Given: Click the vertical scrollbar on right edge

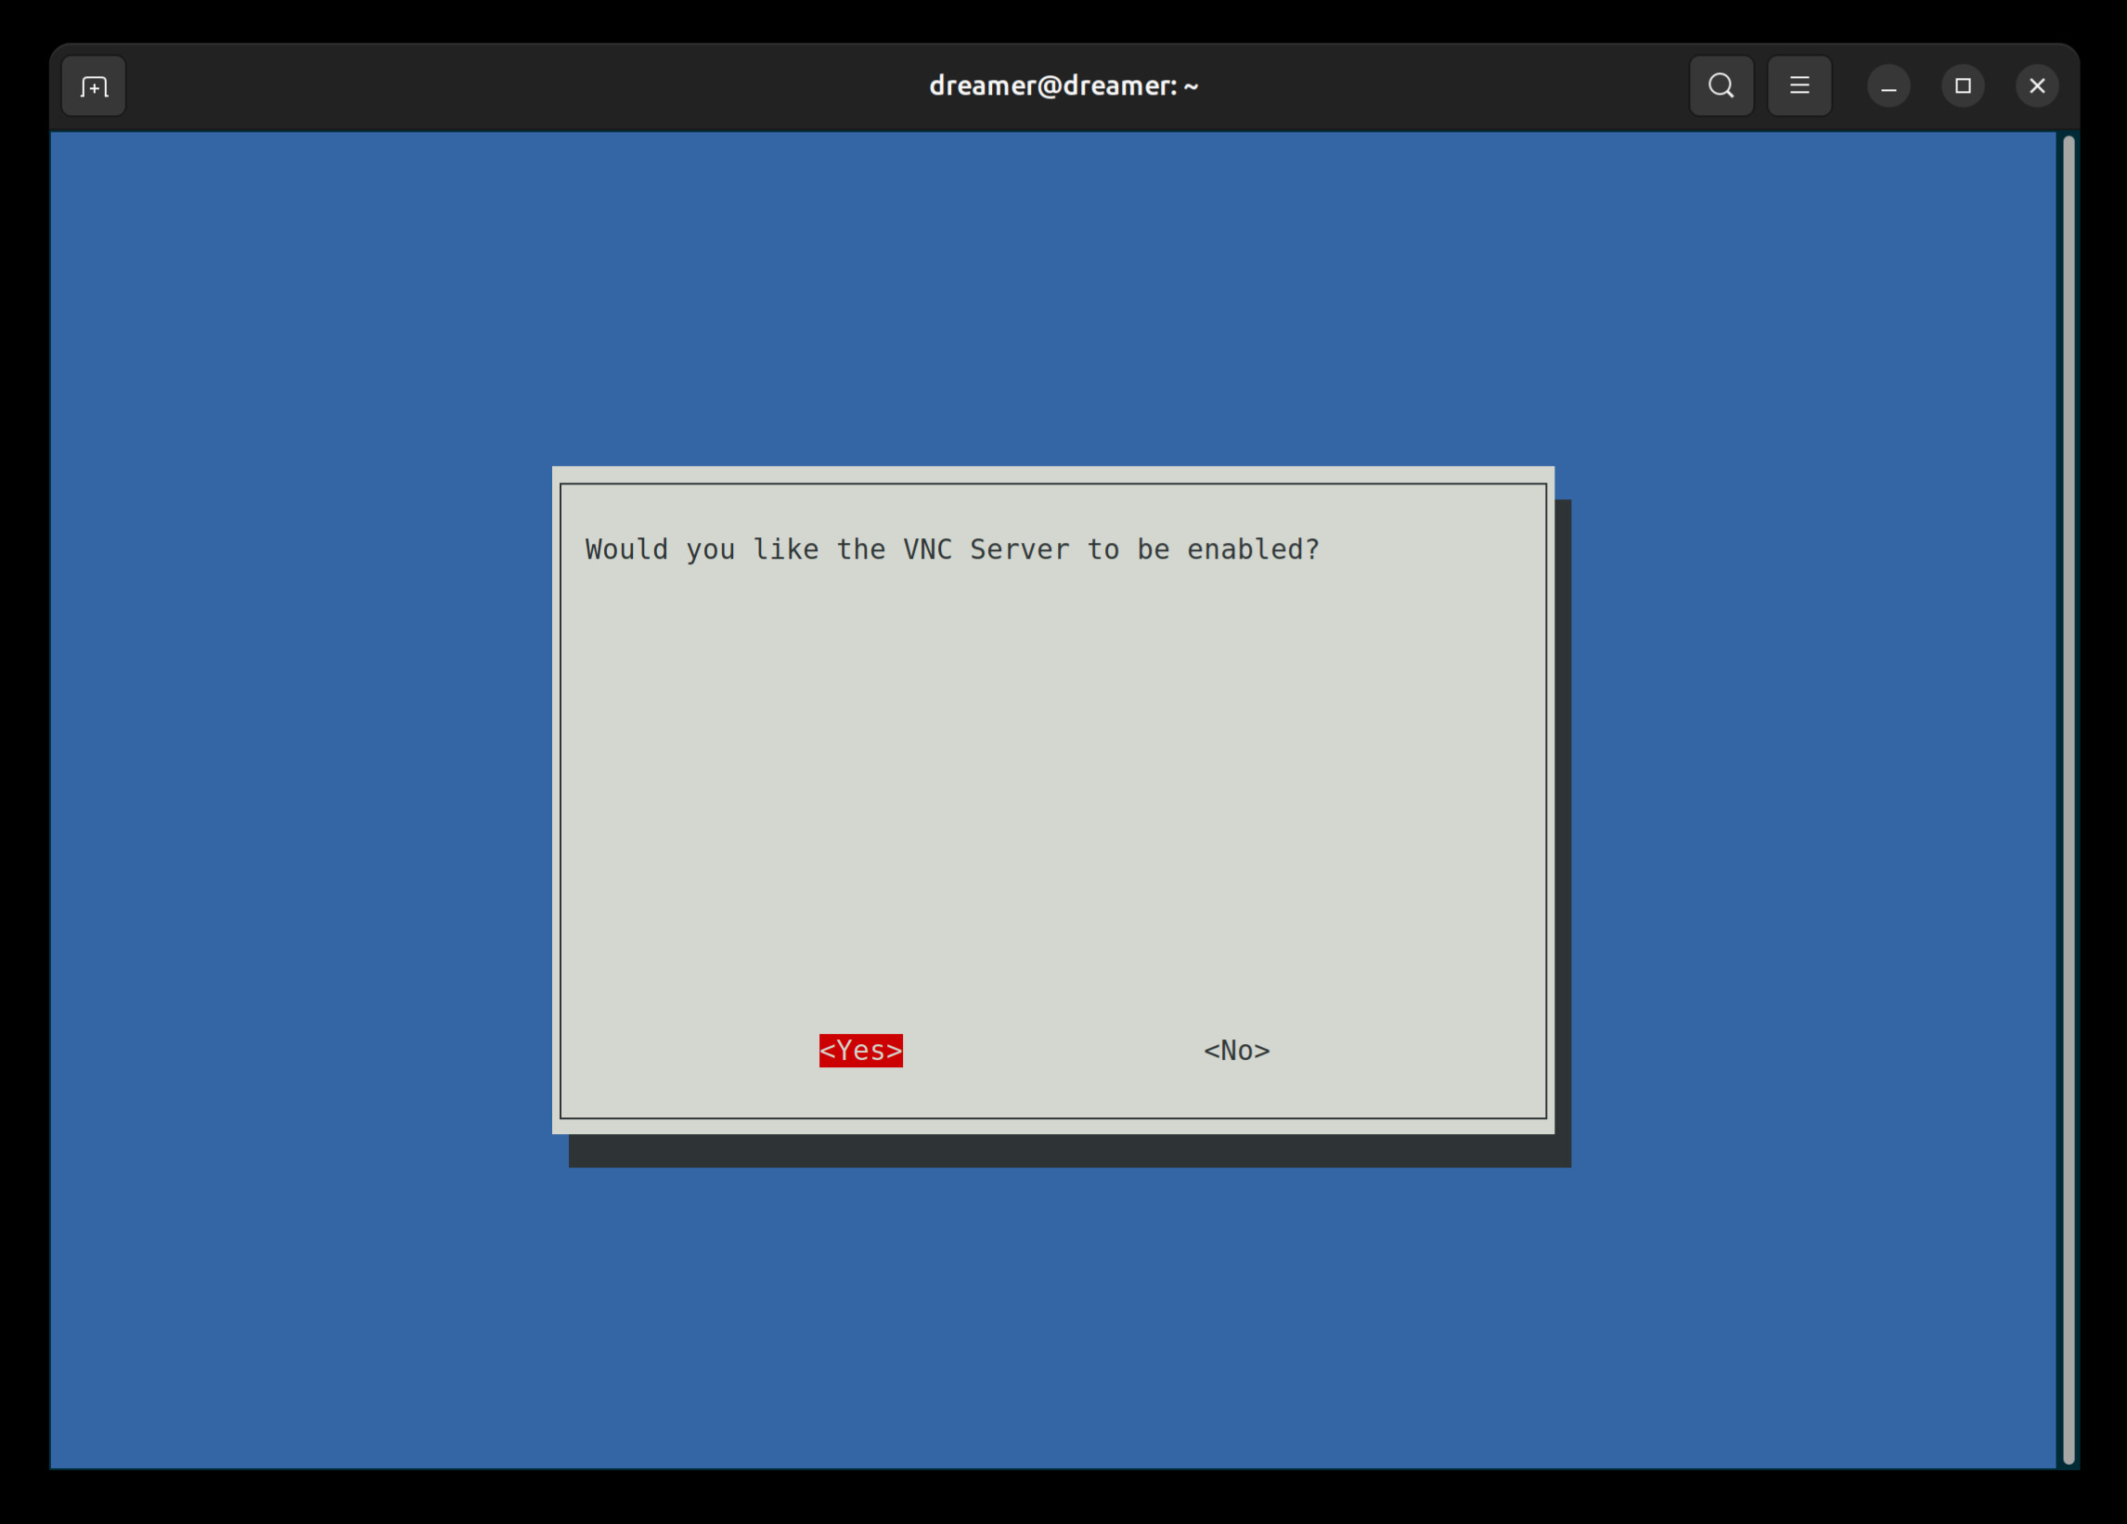Looking at the screenshot, I should [2068, 799].
